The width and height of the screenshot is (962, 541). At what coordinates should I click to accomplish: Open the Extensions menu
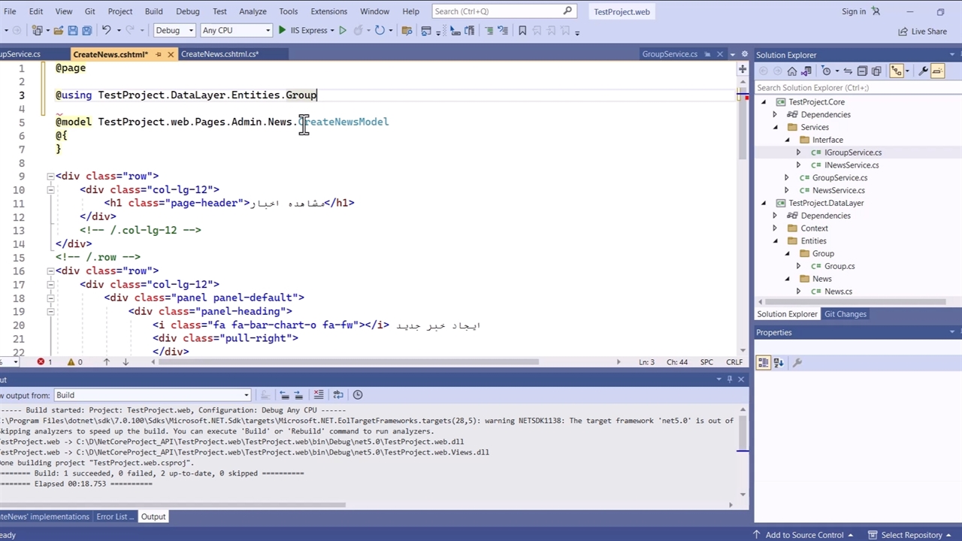point(328,11)
